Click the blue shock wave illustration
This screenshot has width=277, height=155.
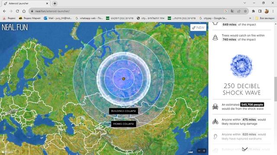coord(242,66)
